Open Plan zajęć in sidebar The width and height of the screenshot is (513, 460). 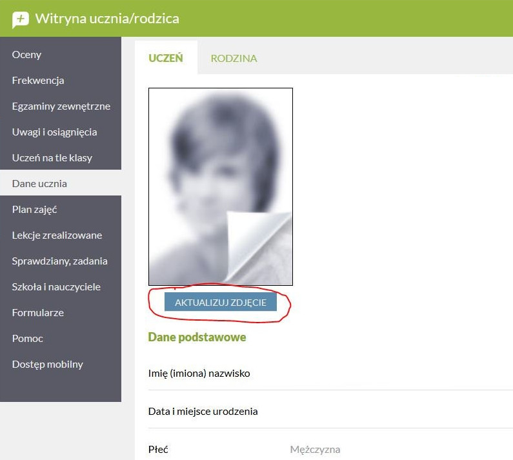click(61, 210)
